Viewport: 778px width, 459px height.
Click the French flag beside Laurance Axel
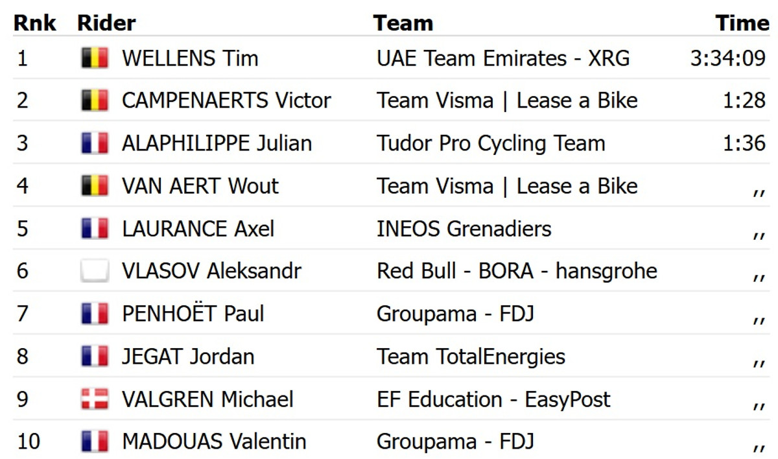[95, 229]
